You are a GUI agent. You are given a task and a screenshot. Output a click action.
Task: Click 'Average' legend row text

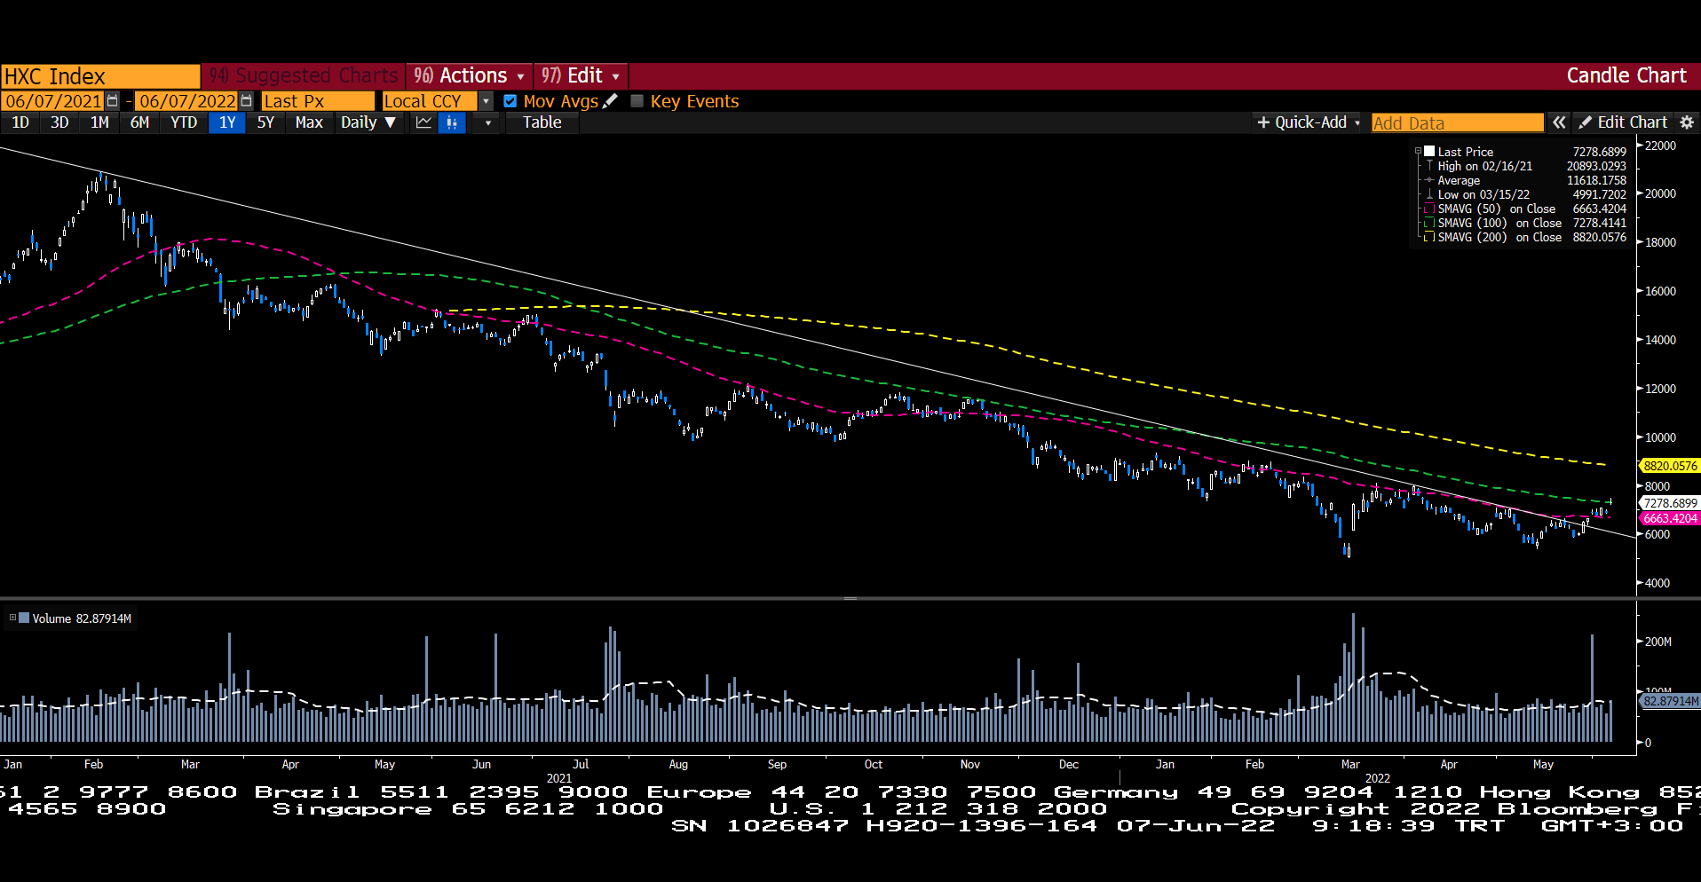click(x=1459, y=180)
